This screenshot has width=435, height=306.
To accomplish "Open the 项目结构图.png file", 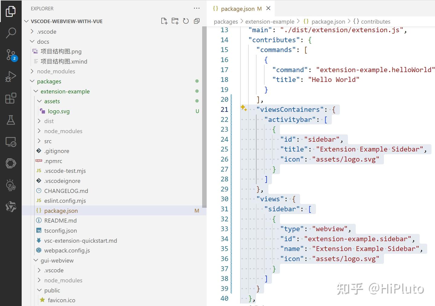I will tap(61, 51).
